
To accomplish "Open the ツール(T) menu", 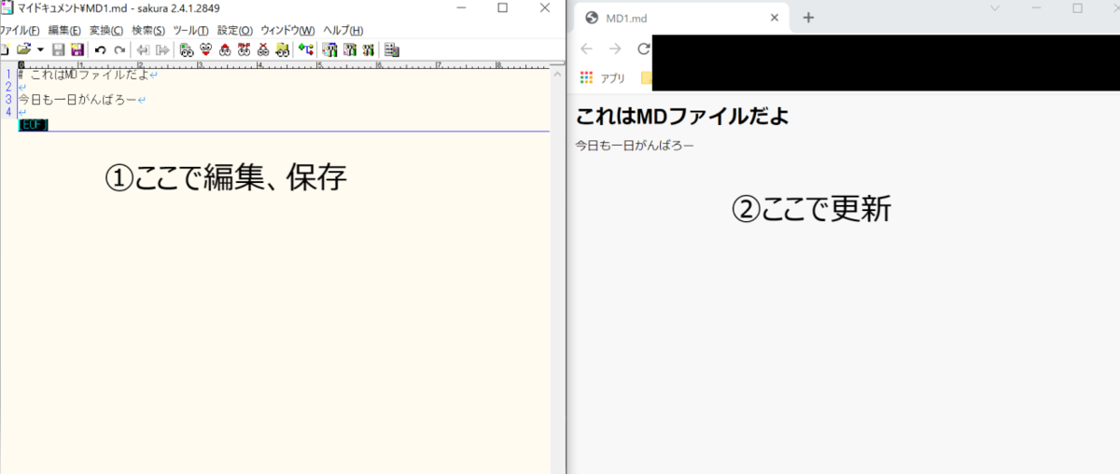I will 190,31.
